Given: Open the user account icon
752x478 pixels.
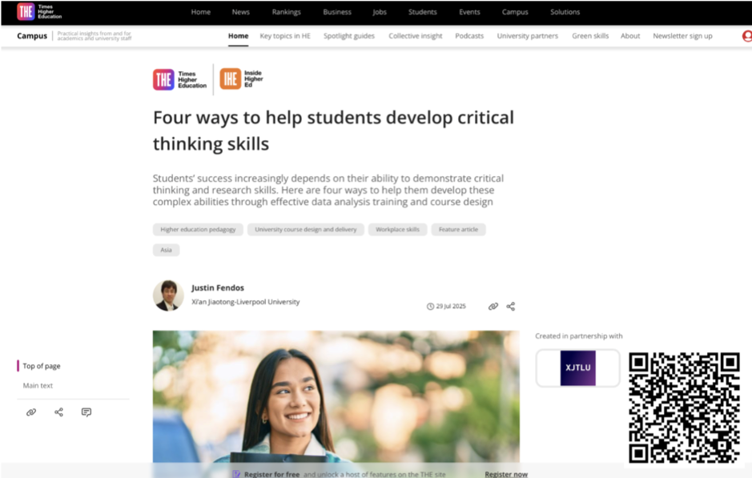Looking at the screenshot, I should (746, 36).
